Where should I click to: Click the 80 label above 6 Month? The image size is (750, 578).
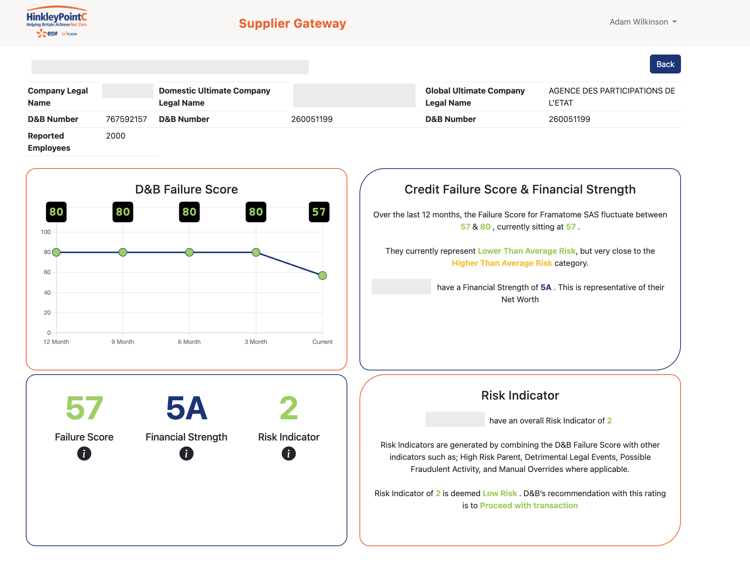click(x=189, y=212)
